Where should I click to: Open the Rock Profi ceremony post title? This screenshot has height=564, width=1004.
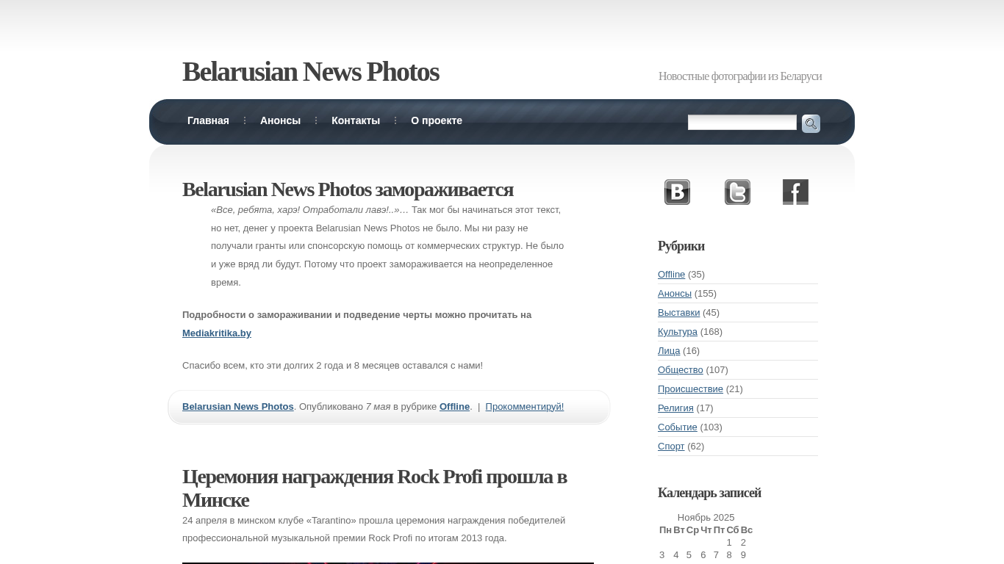click(x=374, y=488)
